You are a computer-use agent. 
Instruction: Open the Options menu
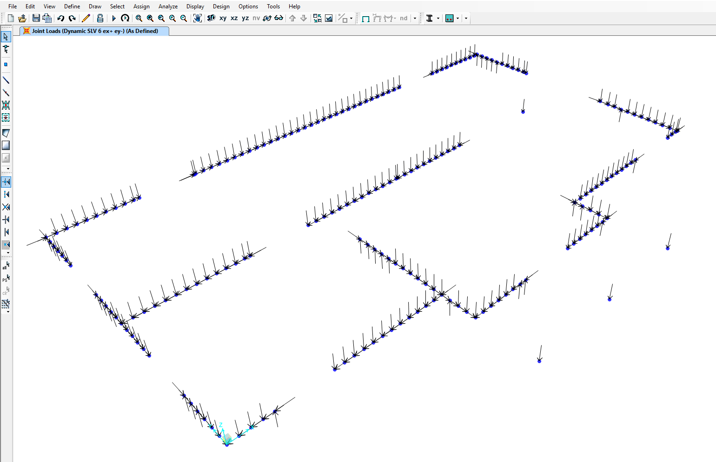point(248,7)
